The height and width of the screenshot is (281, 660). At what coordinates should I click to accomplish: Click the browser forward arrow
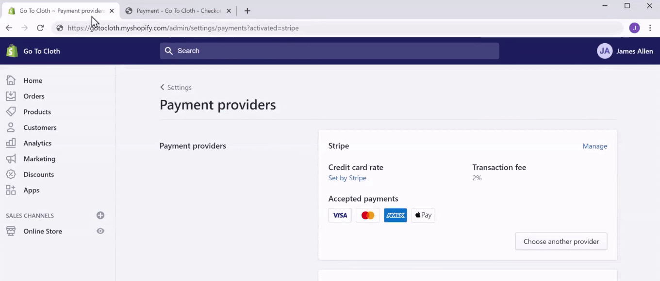(24, 28)
